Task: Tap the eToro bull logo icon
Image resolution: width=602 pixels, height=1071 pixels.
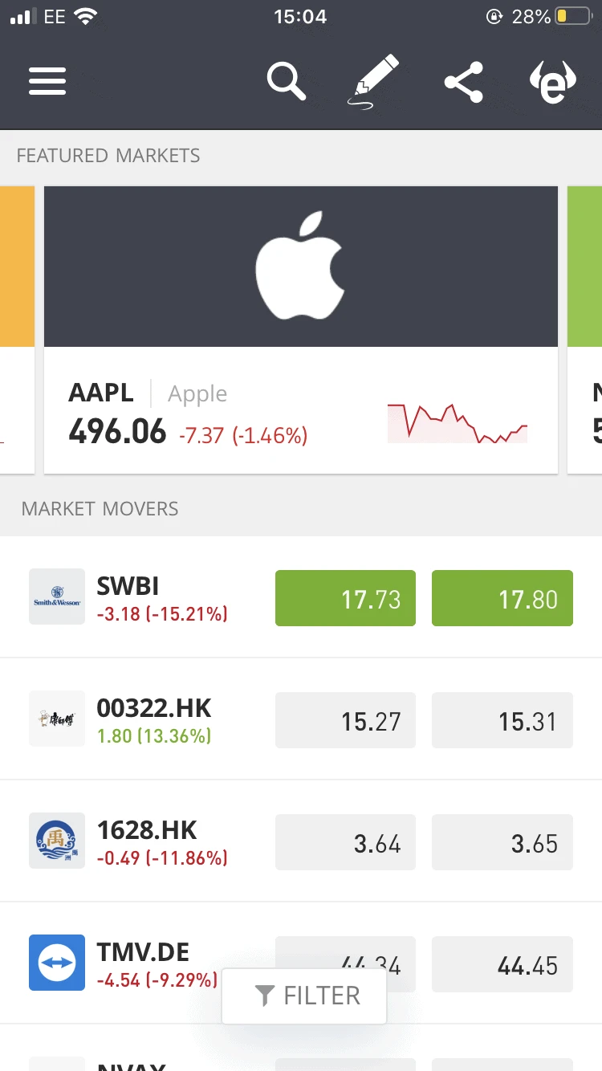Action: [553, 82]
